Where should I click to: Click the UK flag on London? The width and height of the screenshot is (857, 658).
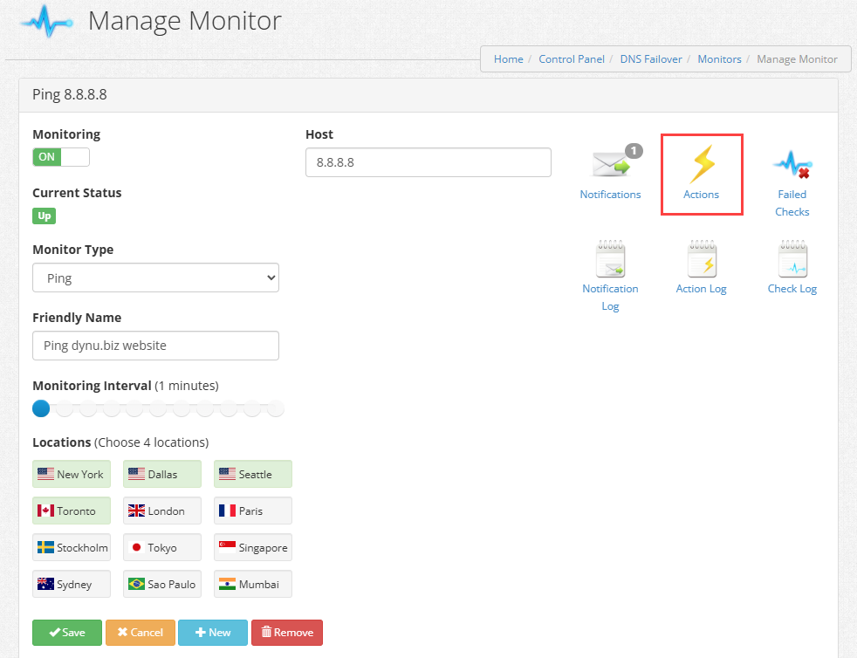click(137, 511)
